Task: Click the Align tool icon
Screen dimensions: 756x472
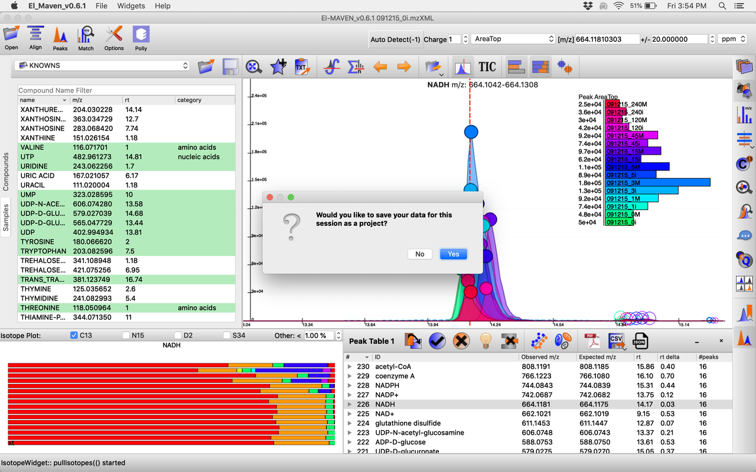Action: [x=35, y=34]
